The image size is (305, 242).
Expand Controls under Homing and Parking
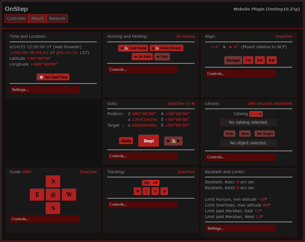pyautogui.click(x=142, y=70)
